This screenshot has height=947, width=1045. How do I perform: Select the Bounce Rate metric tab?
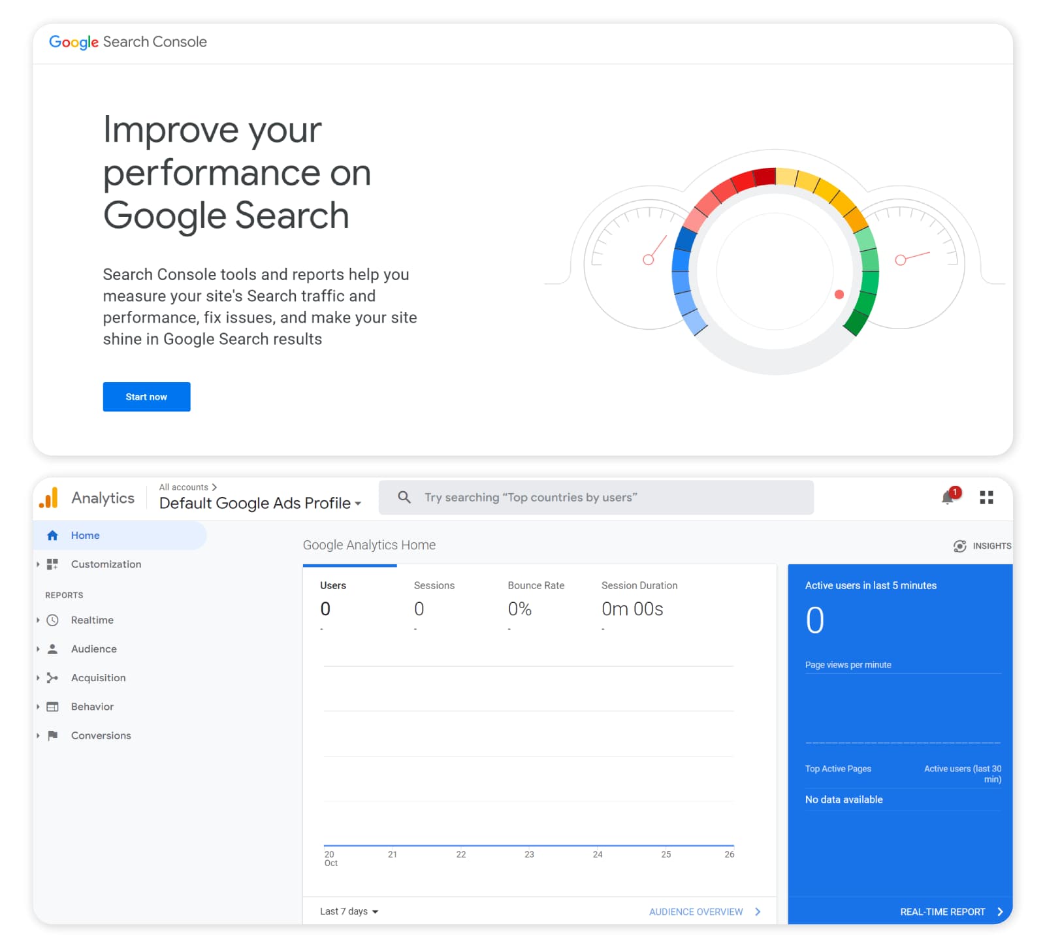click(x=536, y=600)
